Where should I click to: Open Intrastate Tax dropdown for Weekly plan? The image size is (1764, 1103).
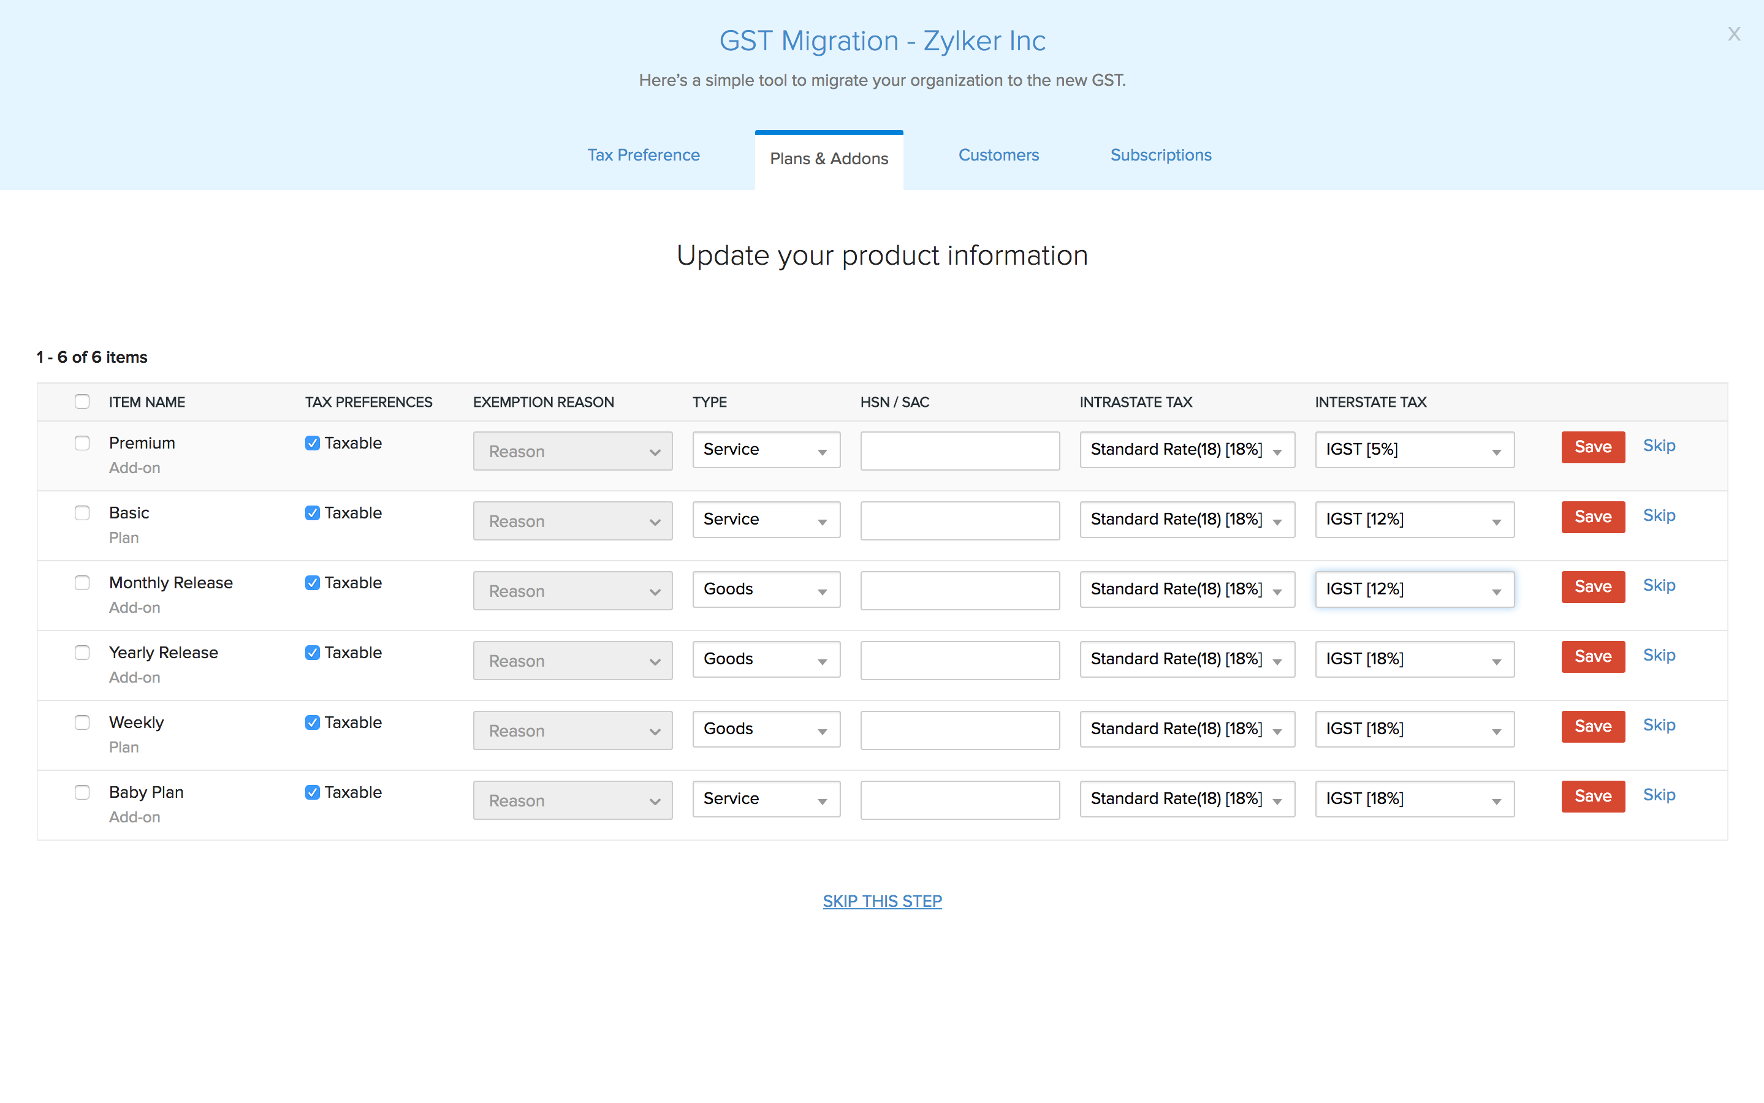[1186, 729]
